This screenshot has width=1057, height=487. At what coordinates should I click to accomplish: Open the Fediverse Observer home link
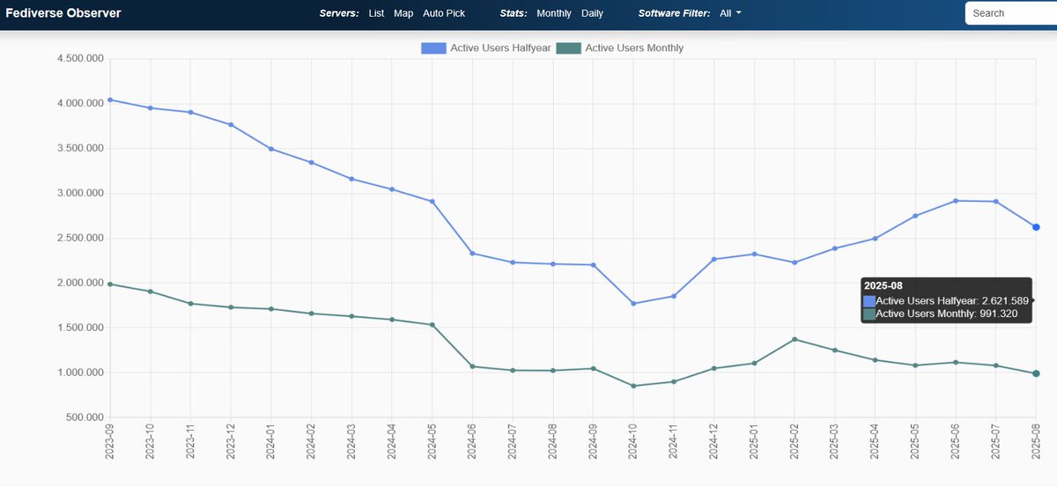pos(63,13)
